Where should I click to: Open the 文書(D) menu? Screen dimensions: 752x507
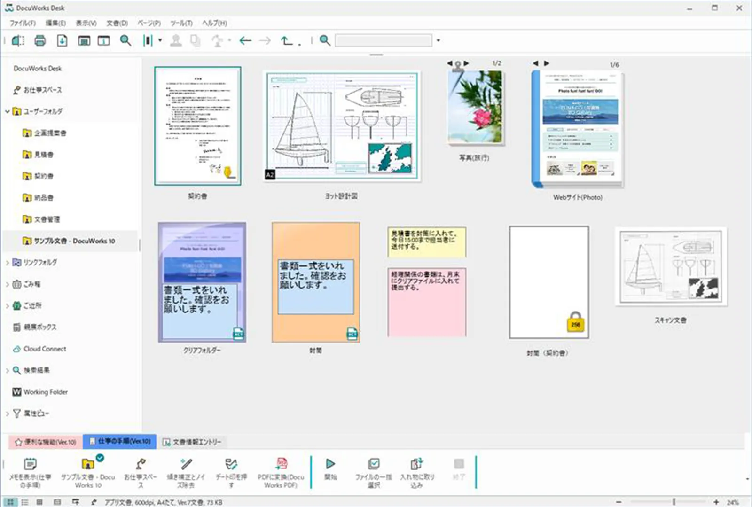pos(117,23)
